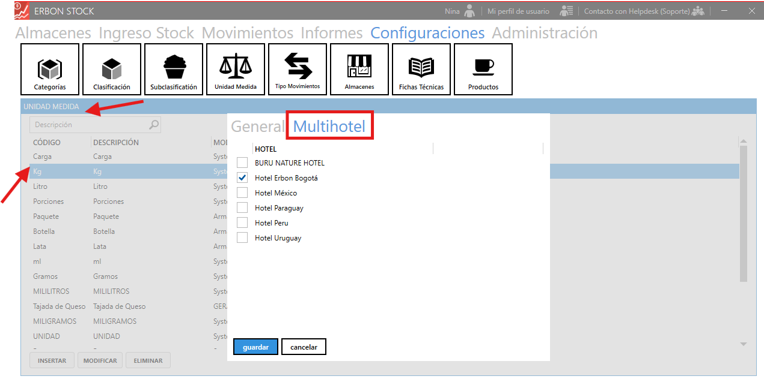Click the Descripción search input field
The height and width of the screenshot is (379, 764).
(x=90, y=125)
